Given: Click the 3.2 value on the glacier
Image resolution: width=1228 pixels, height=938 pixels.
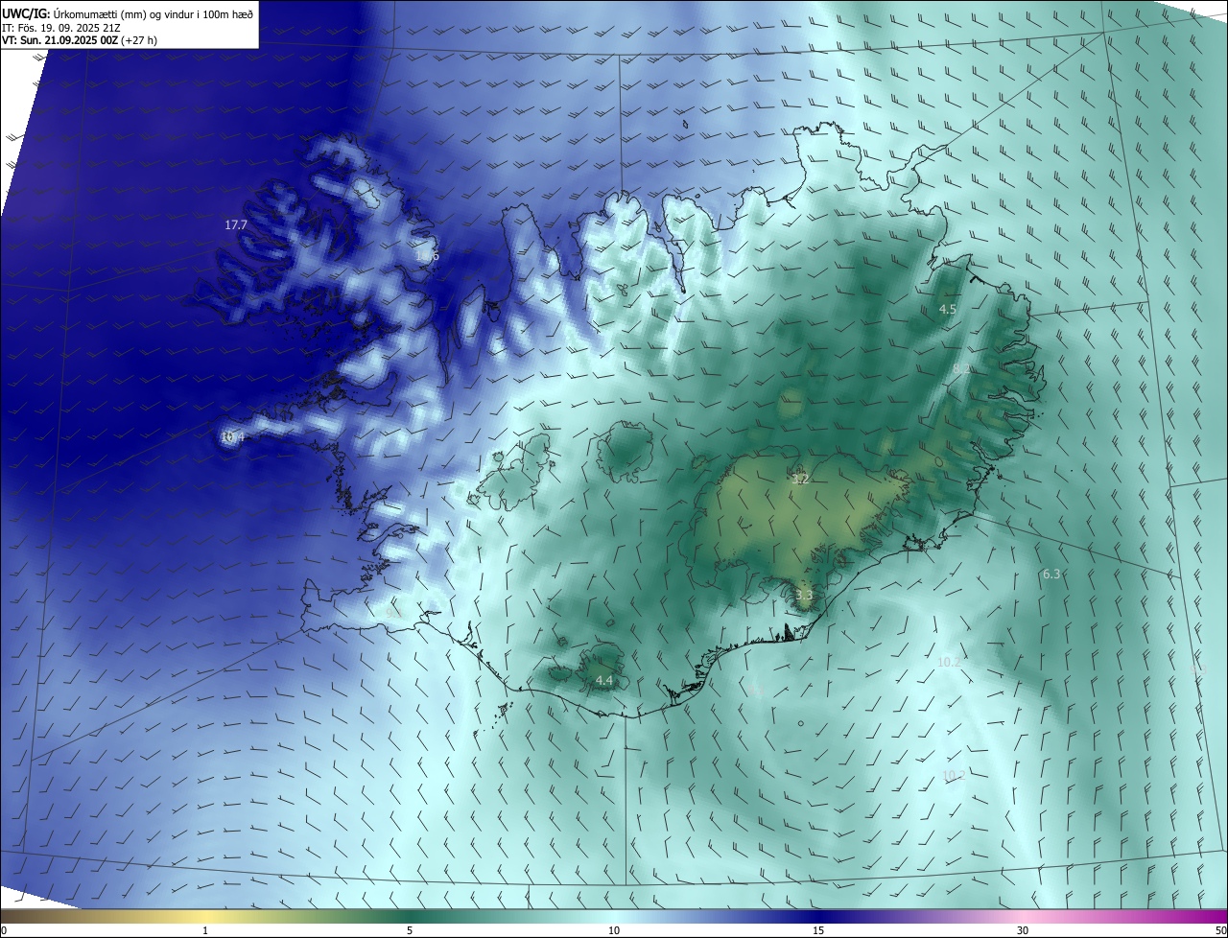Looking at the screenshot, I should [x=800, y=479].
